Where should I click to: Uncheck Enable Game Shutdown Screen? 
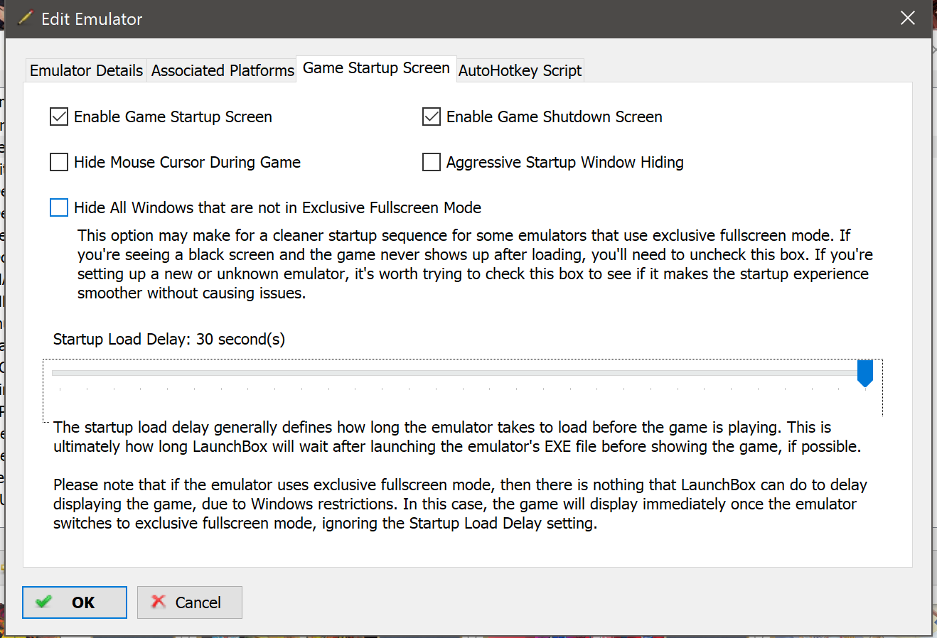(x=432, y=117)
